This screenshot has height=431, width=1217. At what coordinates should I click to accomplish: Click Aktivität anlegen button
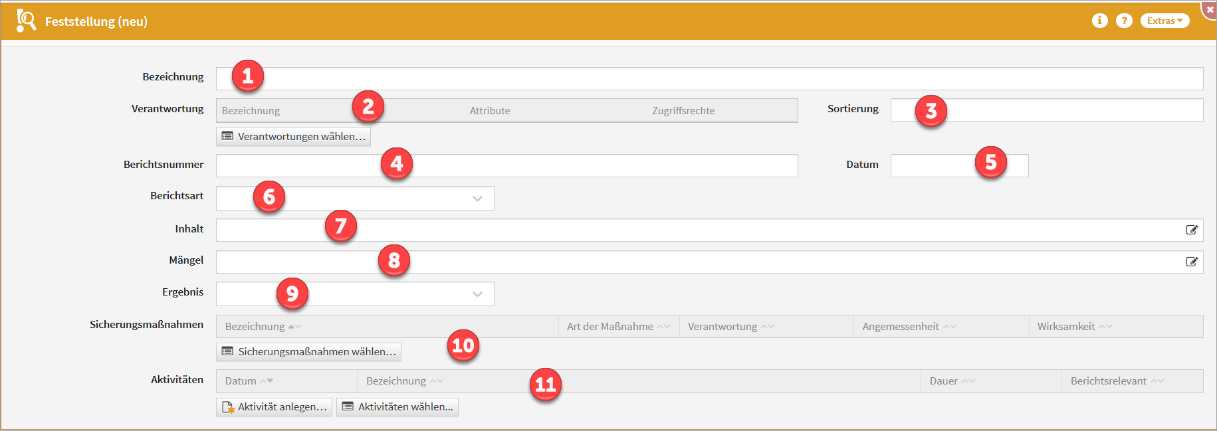click(x=274, y=406)
